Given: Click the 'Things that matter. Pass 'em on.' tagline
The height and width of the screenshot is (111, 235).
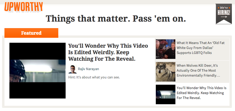Looking at the screenshot, I should 116,18.
